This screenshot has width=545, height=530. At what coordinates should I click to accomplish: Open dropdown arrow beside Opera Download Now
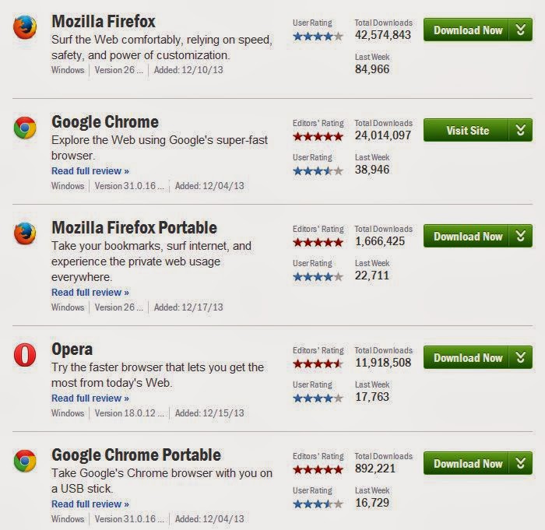tap(521, 357)
